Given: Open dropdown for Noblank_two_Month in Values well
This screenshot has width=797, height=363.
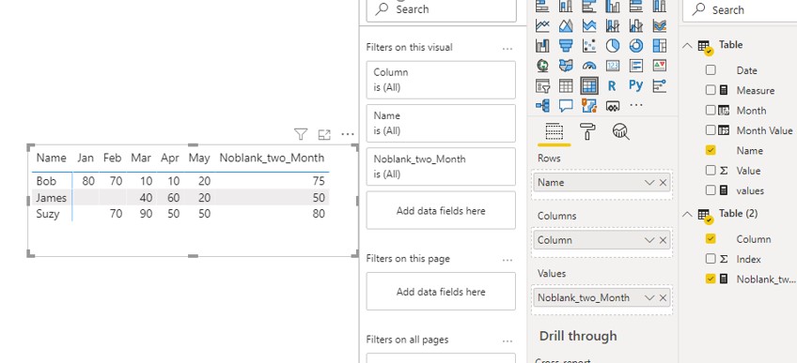Looking at the screenshot, I should [x=649, y=297].
